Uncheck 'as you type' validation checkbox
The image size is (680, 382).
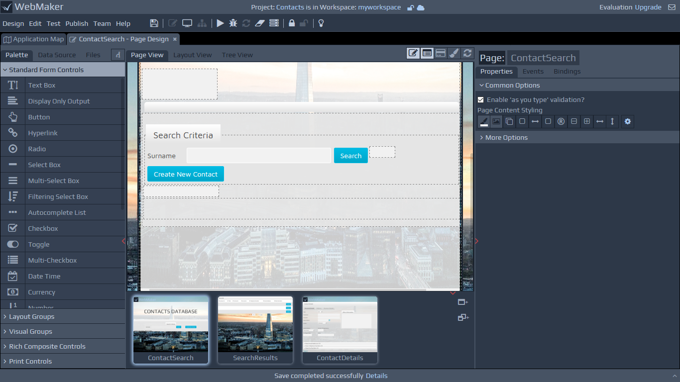(480, 99)
